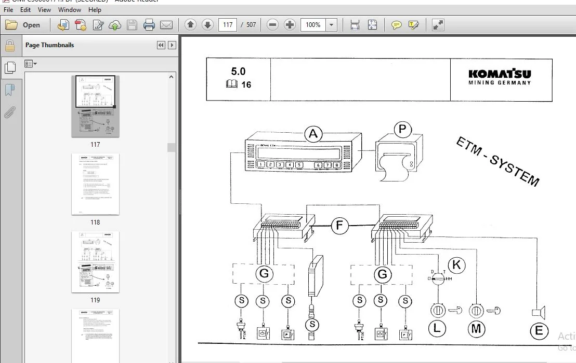Click the Open folder button
Screen dimensions: 576x363
[23, 25]
